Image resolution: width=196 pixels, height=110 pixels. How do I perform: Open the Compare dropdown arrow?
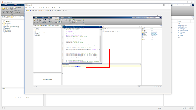click(22, 10)
